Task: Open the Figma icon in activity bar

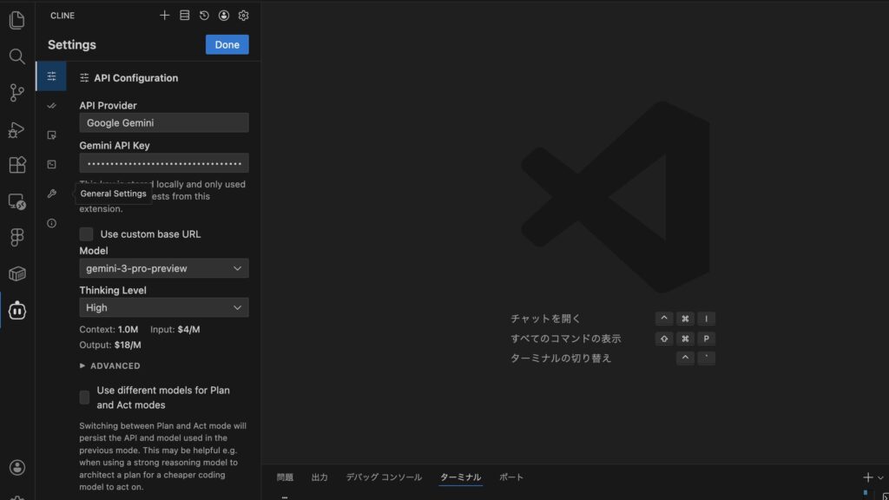Action: [16, 237]
